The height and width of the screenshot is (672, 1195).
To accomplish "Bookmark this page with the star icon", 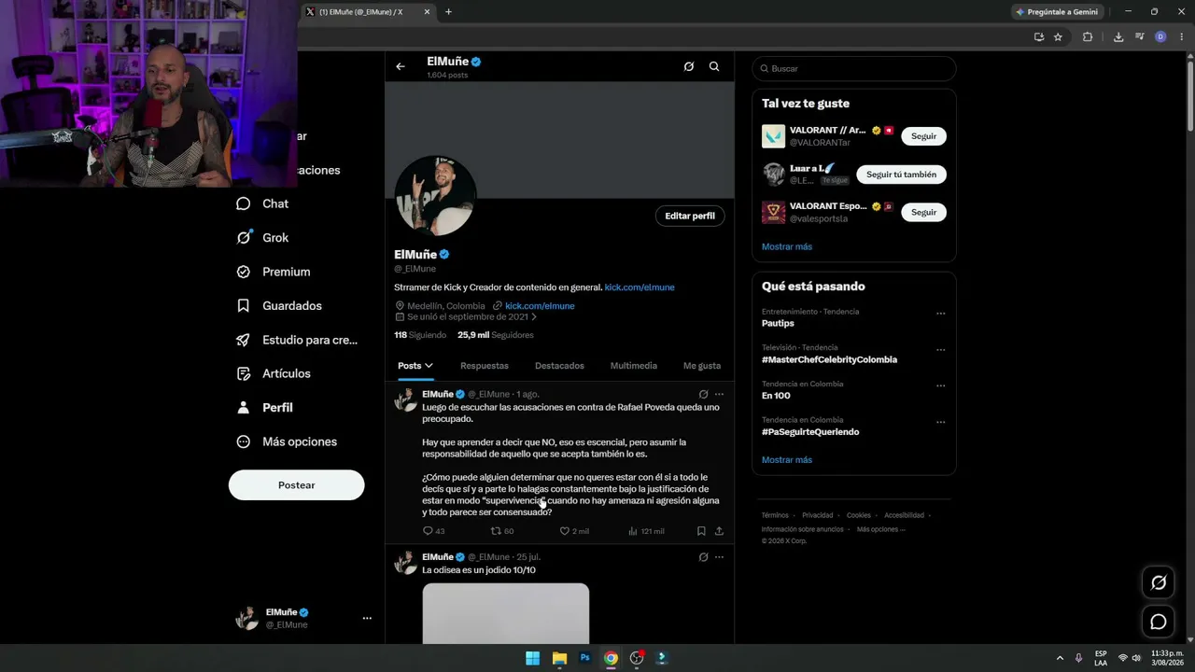I will pos(1058,37).
